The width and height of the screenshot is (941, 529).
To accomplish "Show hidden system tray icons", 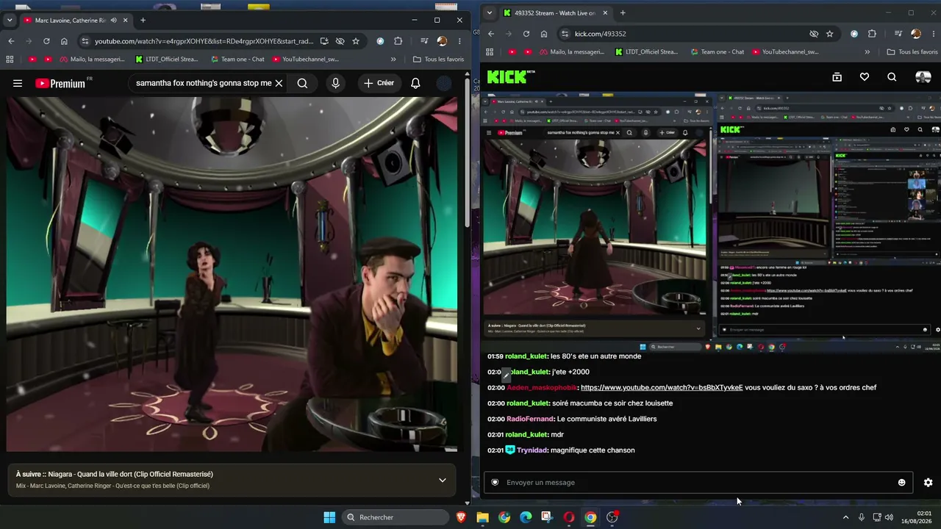I will pos(845,517).
